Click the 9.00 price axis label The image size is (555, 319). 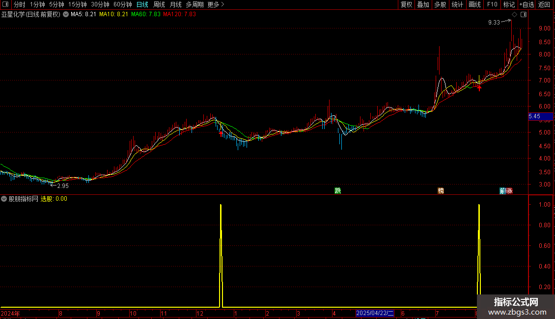[545, 28]
